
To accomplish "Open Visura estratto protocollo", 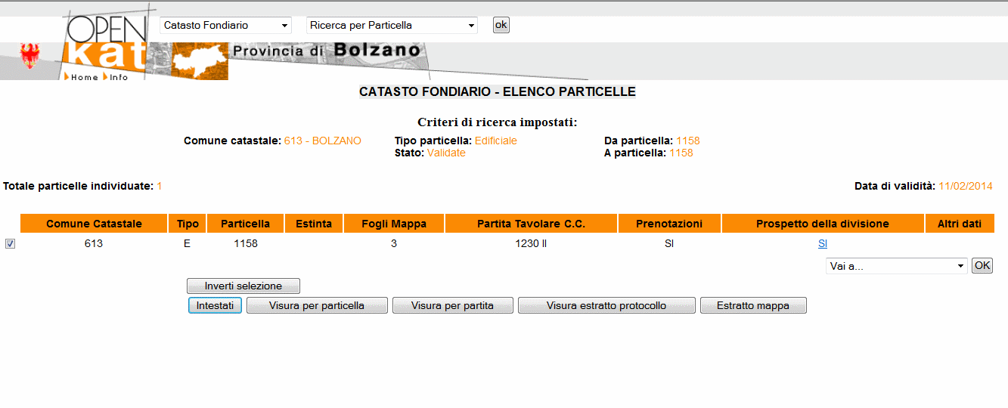I will click(x=606, y=306).
